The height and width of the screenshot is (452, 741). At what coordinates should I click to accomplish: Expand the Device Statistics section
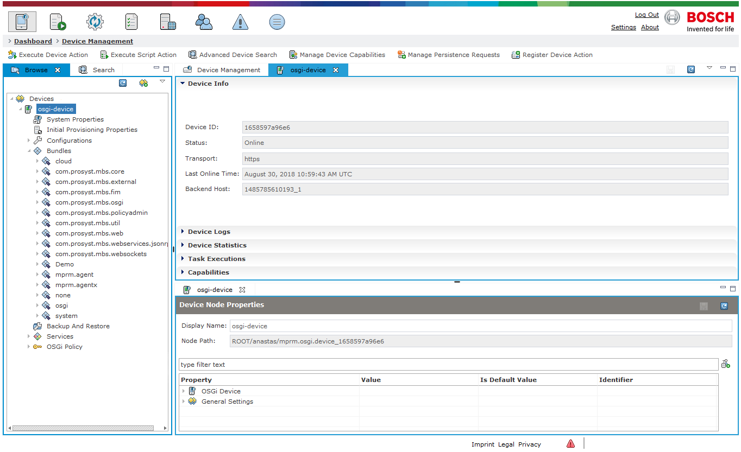point(183,245)
